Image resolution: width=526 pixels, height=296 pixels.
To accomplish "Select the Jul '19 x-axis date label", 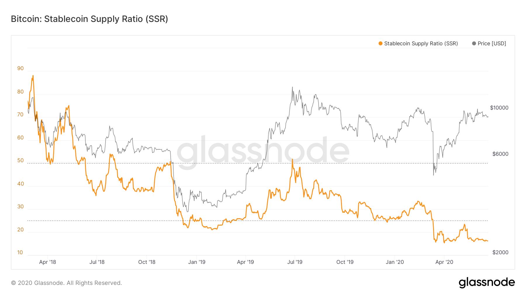I will pyautogui.click(x=295, y=262).
